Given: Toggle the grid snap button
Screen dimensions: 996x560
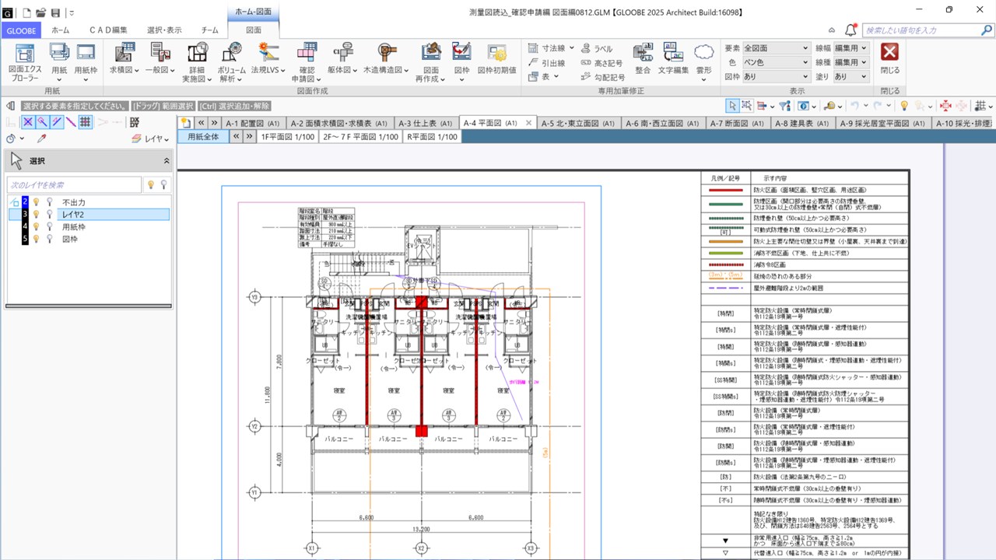Looking at the screenshot, I should [86, 122].
